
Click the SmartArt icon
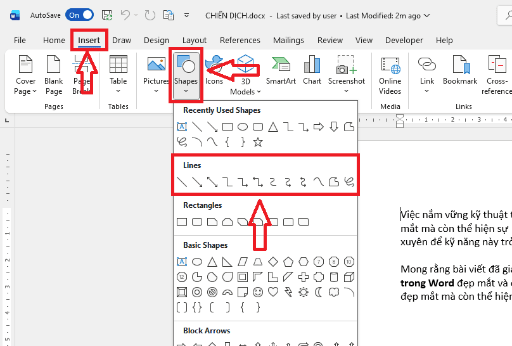pyautogui.click(x=281, y=70)
